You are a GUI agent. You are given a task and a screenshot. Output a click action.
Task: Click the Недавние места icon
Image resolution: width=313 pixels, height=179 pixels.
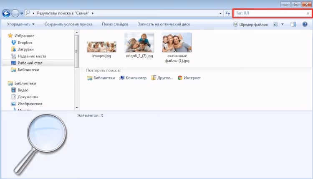[14, 56]
